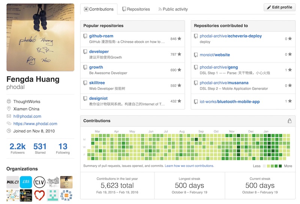The width and height of the screenshot is (300, 204).
Task: Select the Contributions tab
Action: (99, 9)
